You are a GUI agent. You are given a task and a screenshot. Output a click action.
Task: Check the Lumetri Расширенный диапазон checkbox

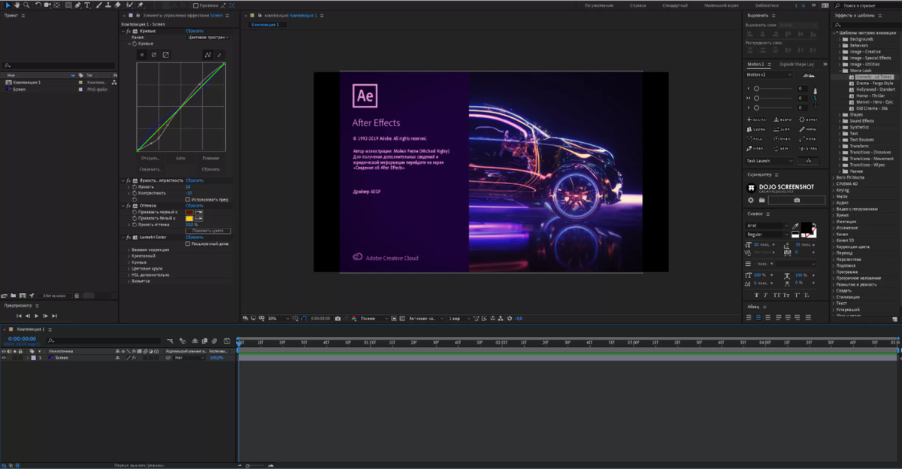click(x=187, y=244)
